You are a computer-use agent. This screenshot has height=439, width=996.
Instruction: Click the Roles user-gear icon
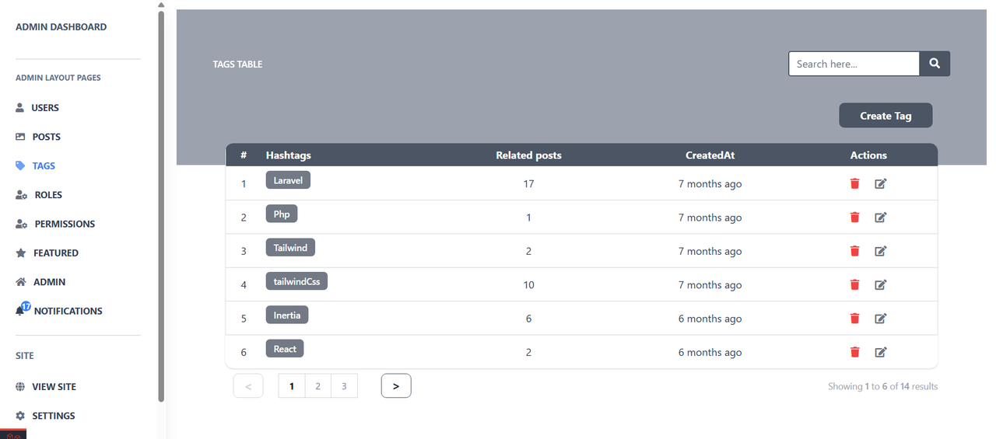[x=22, y=195]
